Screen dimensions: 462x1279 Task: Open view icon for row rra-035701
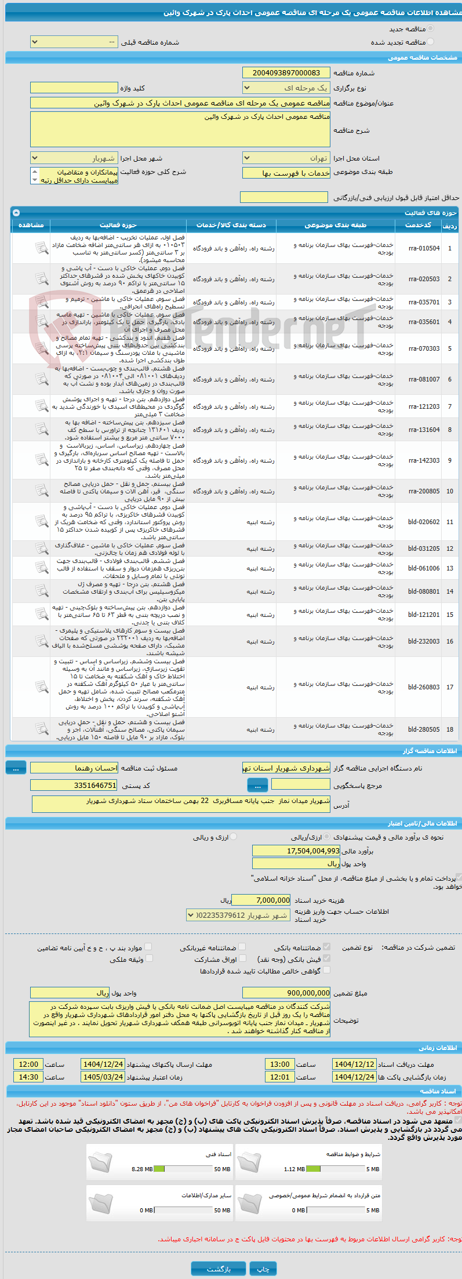click(42, 302)
